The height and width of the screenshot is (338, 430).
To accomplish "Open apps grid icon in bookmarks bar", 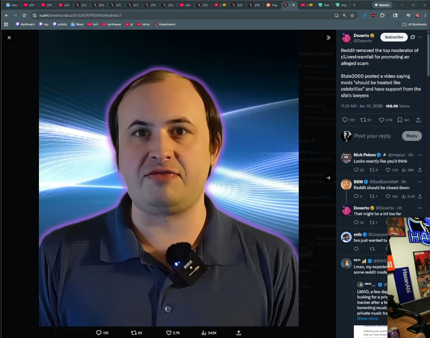I will (6, 24).
